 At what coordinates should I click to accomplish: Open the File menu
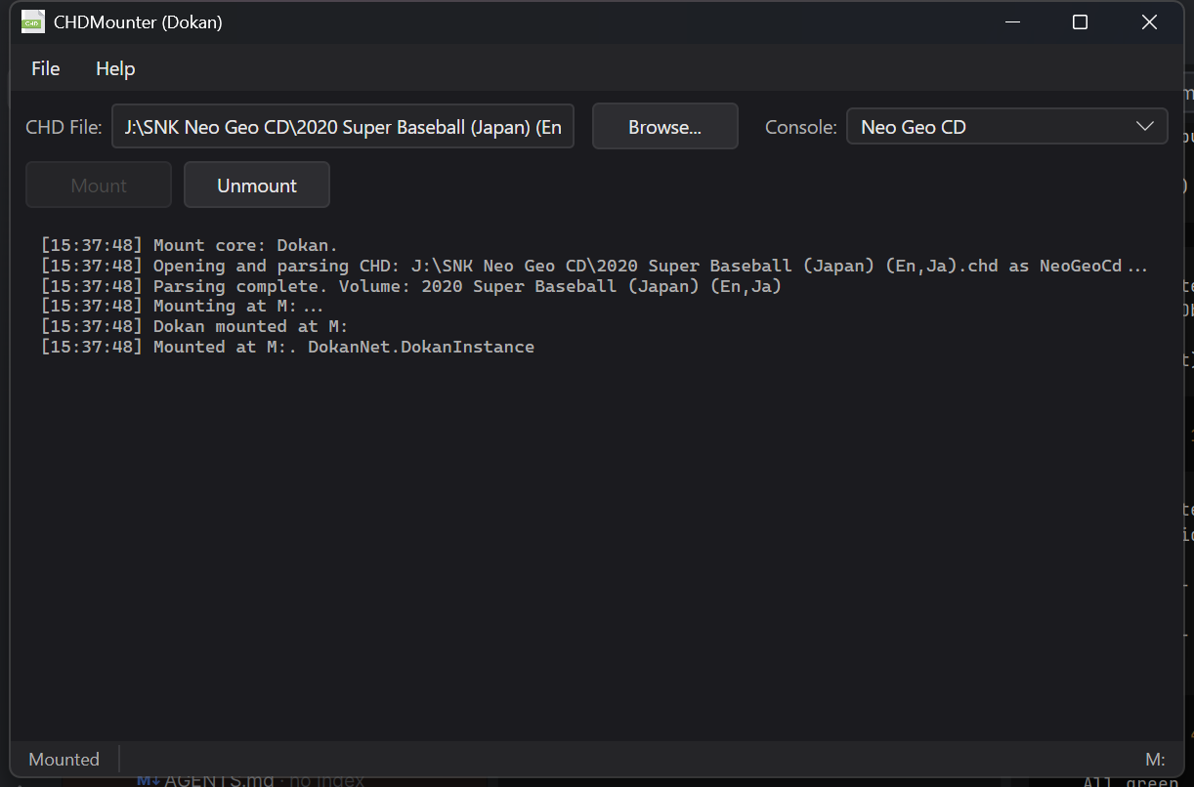coord(46,68)
